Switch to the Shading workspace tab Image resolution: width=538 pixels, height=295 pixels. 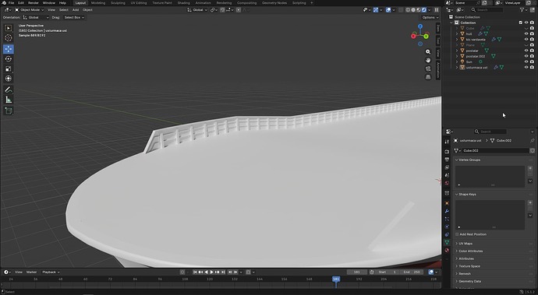(183, 3)
